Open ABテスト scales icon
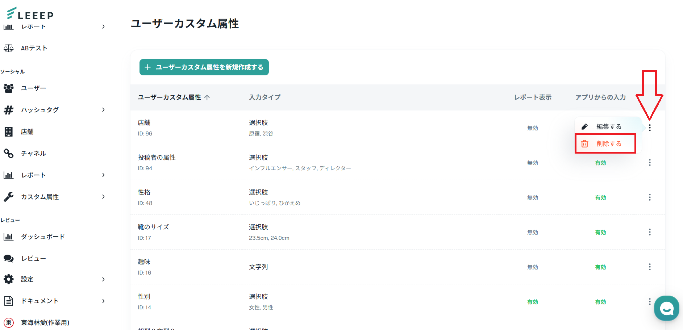Viewport: 683px width, 330px height. [9, 48]
